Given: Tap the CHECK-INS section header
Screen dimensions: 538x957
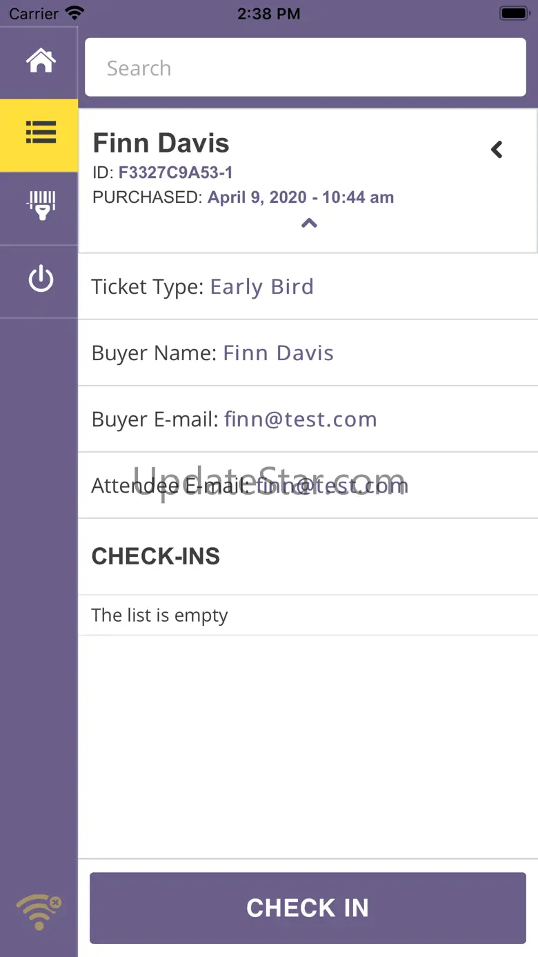Looking at the screenshot, I should point(156,556).
